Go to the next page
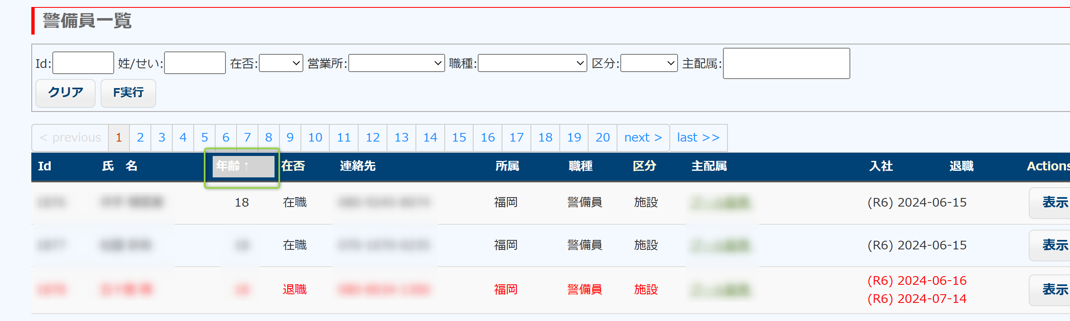Screen dimensions: 1070x321 click(643, 138)
